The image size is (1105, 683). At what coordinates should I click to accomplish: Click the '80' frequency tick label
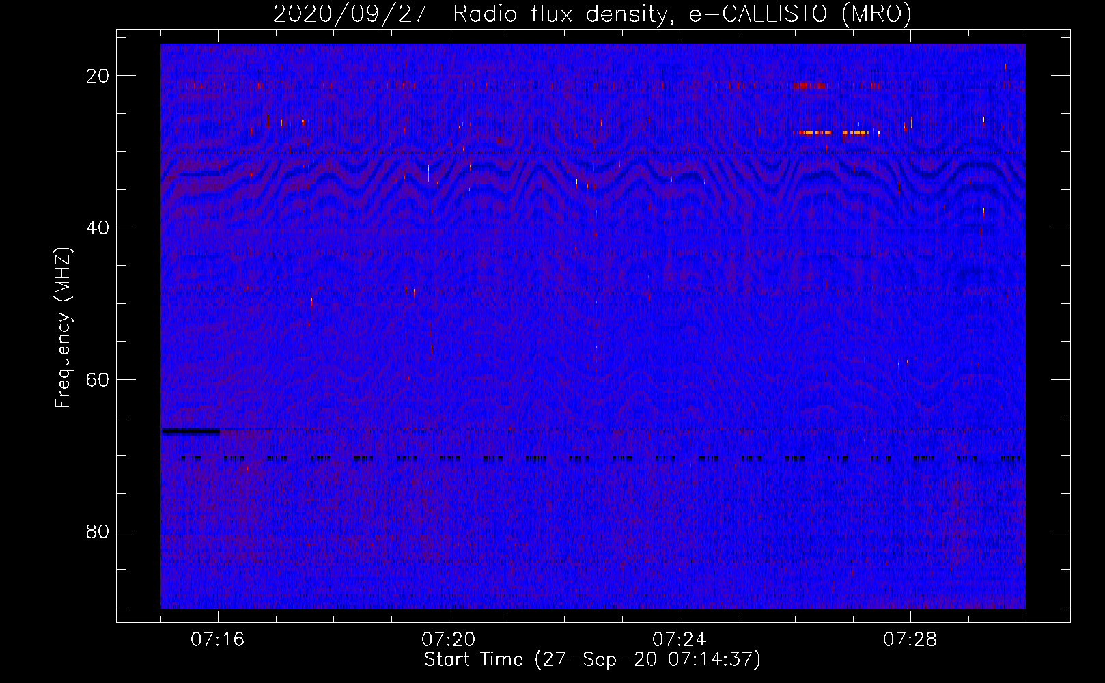(98, 531)
